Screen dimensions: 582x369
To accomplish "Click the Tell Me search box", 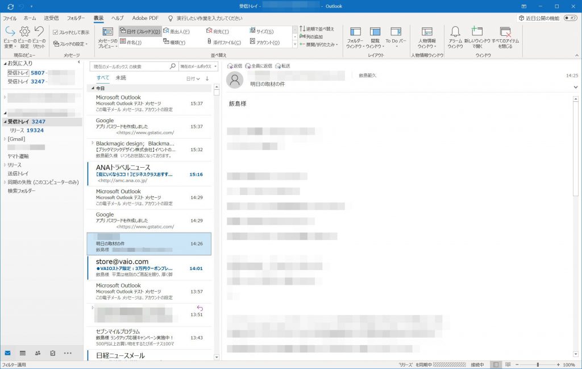I will tap(209, 18).
